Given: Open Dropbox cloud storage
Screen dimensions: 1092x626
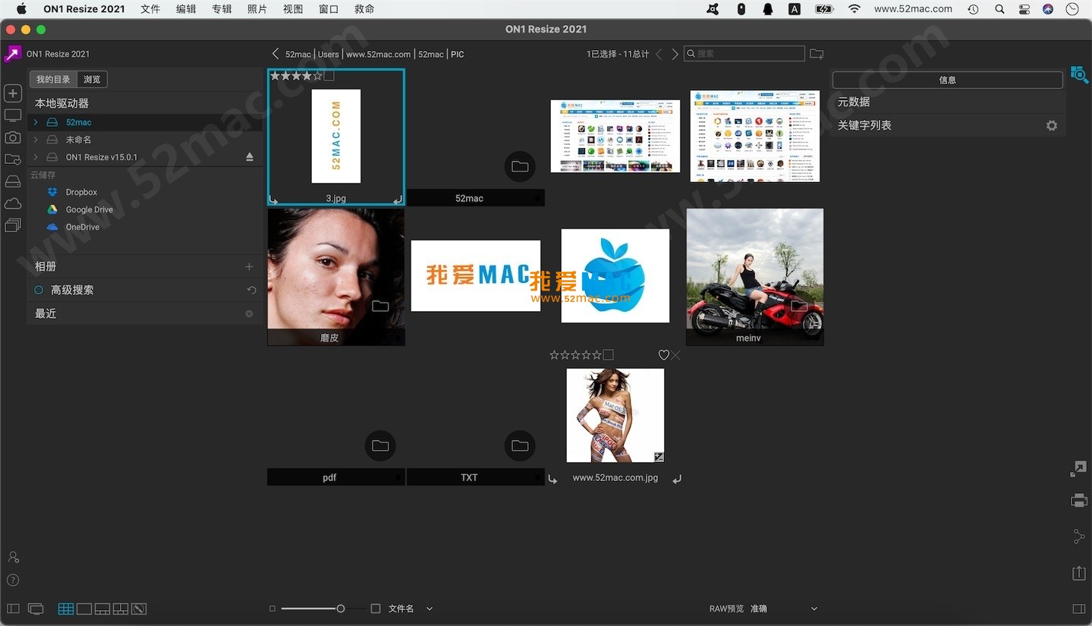Looking at the screenshot, I should click(81, 192).
